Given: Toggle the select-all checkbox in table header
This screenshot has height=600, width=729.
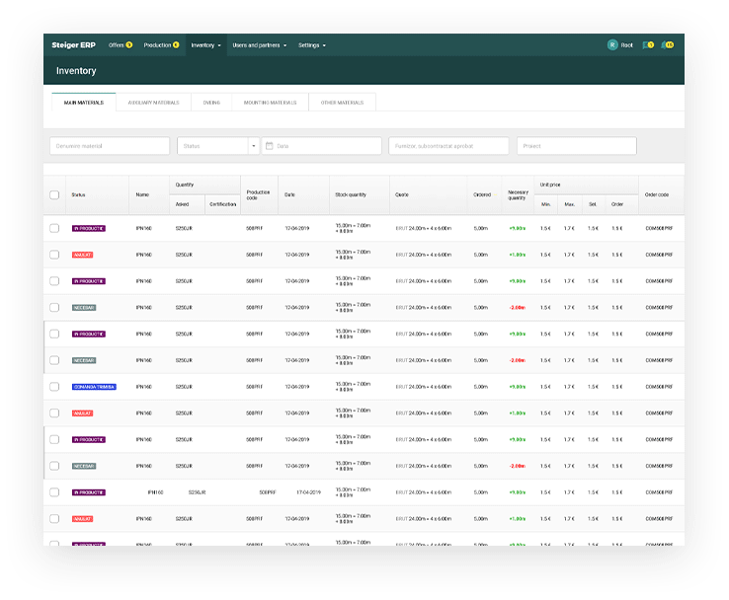Looking at the screenshot, I should click(x=54, y=194).
